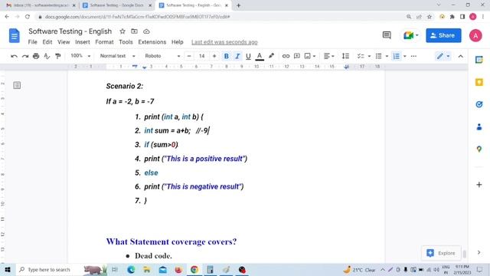The image size is (490, 276).
Task: Open a new browser tab
Action: (238, 5)
